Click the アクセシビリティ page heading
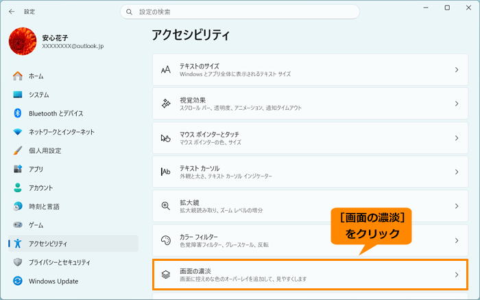This screenshot has height=300, width=480. click(191, 35)
